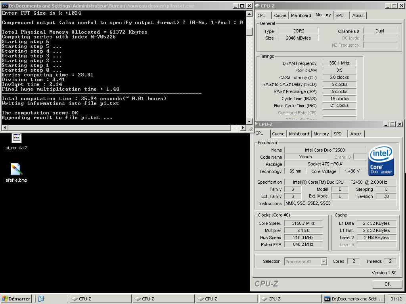Click the Bank Cycle Time value 21 clocks
The height and width of the screenshot is (304, 406).
click(339, 105)
